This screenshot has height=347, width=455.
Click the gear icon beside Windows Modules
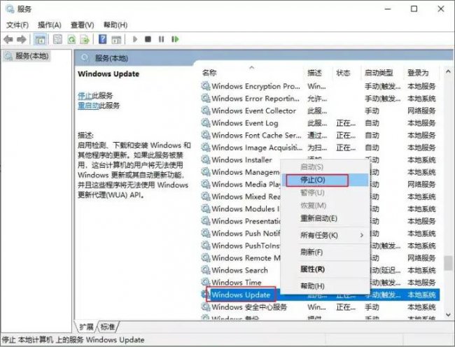tap(206, 208)
